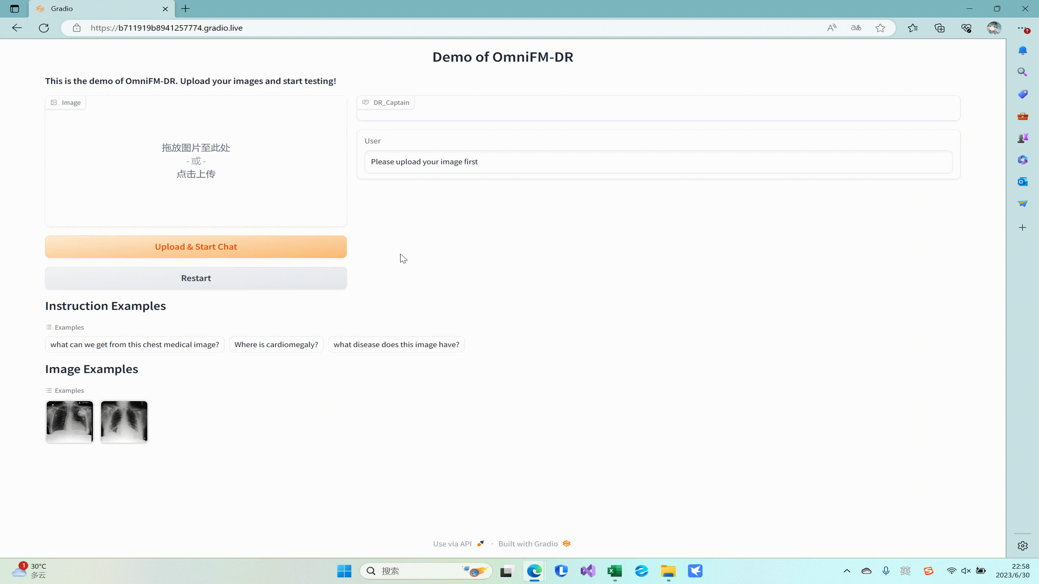
Task: Open the read aloud icon in address bar
Action: [831, 28]
